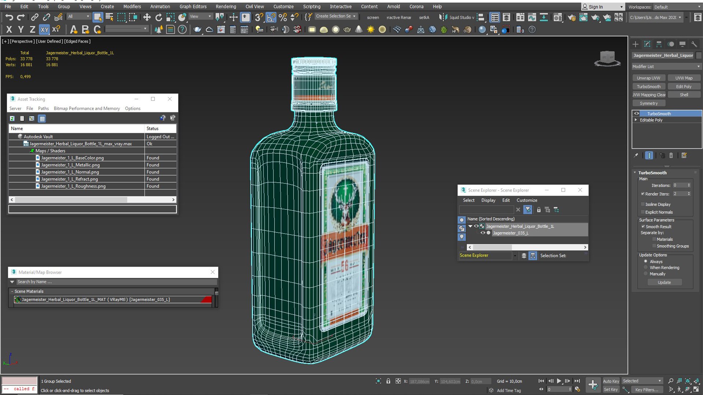Image resolution: width=703 pixels, height=395 pixels.
Task: Collapse the Scene Materials group
Action: [x=12, y=291]
